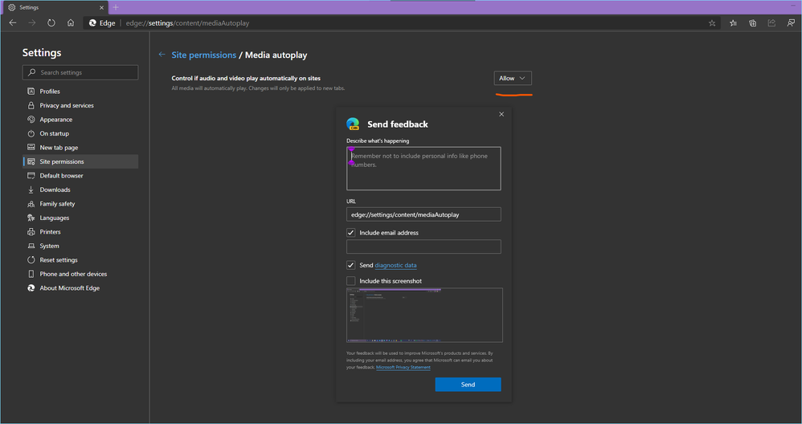Image resolution: width=802 pixels, height=424 pixels.
Task: Click the Edge site identity icon in the address bar
Action: [x=92, y=23]
